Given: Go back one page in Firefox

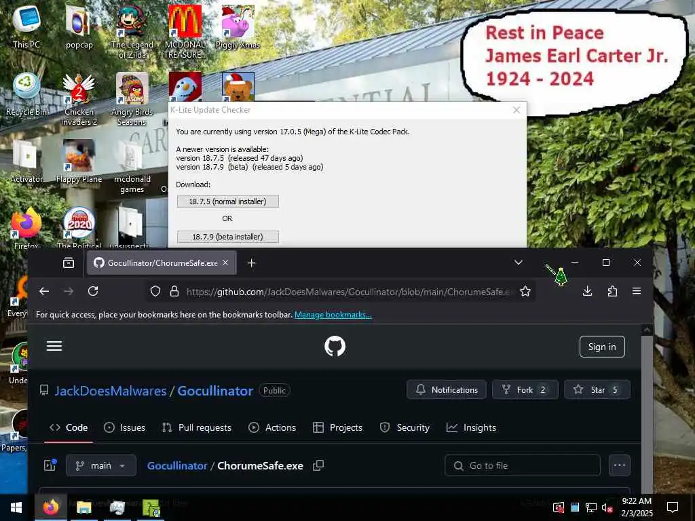Looking at the screenshot, I should coord(44,291).
